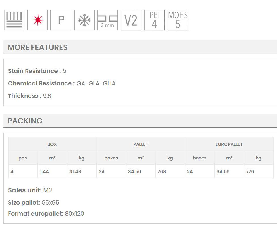Click the europallet weight value 776
Image resolution: width=277 pixels, height=231 pixels.
(250, 171)
